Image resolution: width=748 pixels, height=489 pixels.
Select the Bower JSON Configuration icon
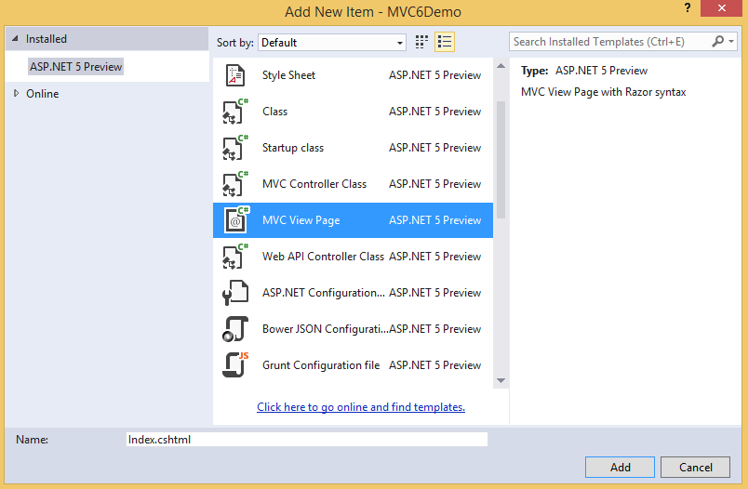(235, 329)
